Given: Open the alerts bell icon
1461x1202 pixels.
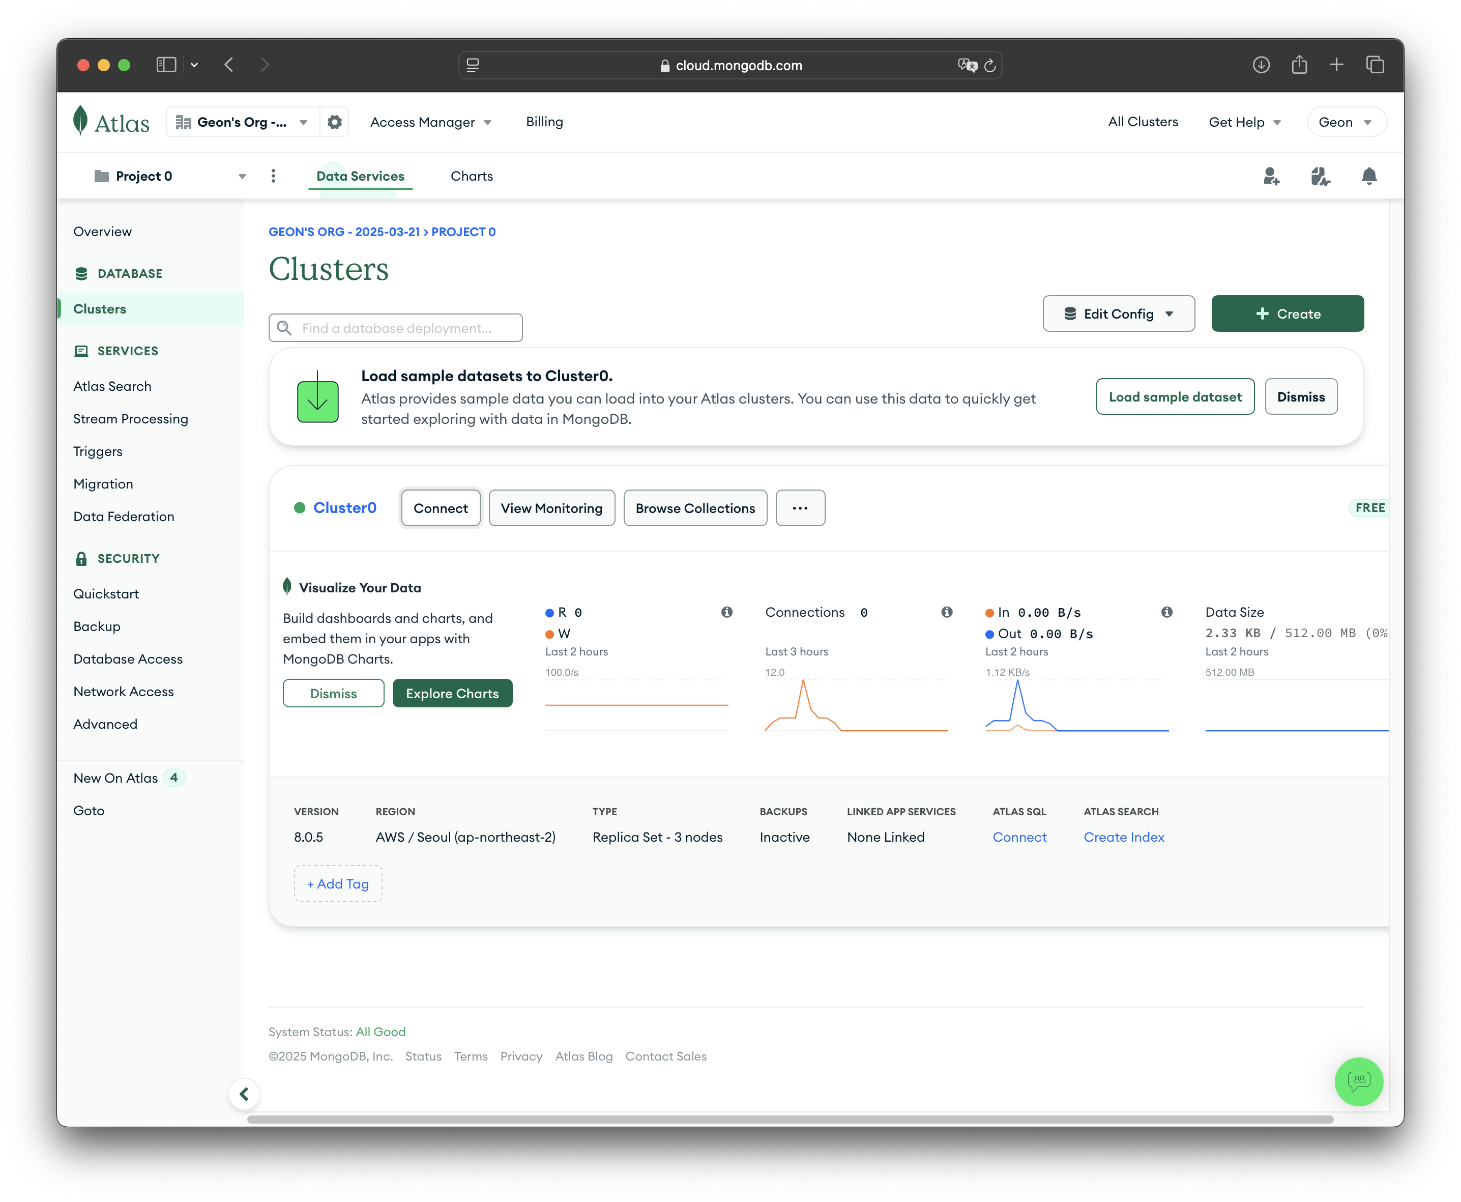Looking at the screenshot, I should coord(1368,176).
